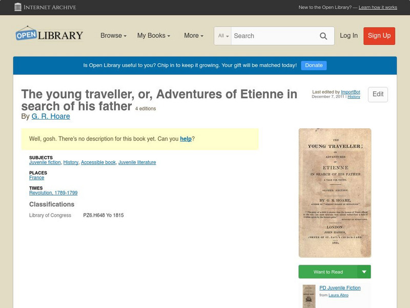The height and width of the screenshot is (308, 410).
Task: Expand the More menu
Action: (x=194, y=35)
